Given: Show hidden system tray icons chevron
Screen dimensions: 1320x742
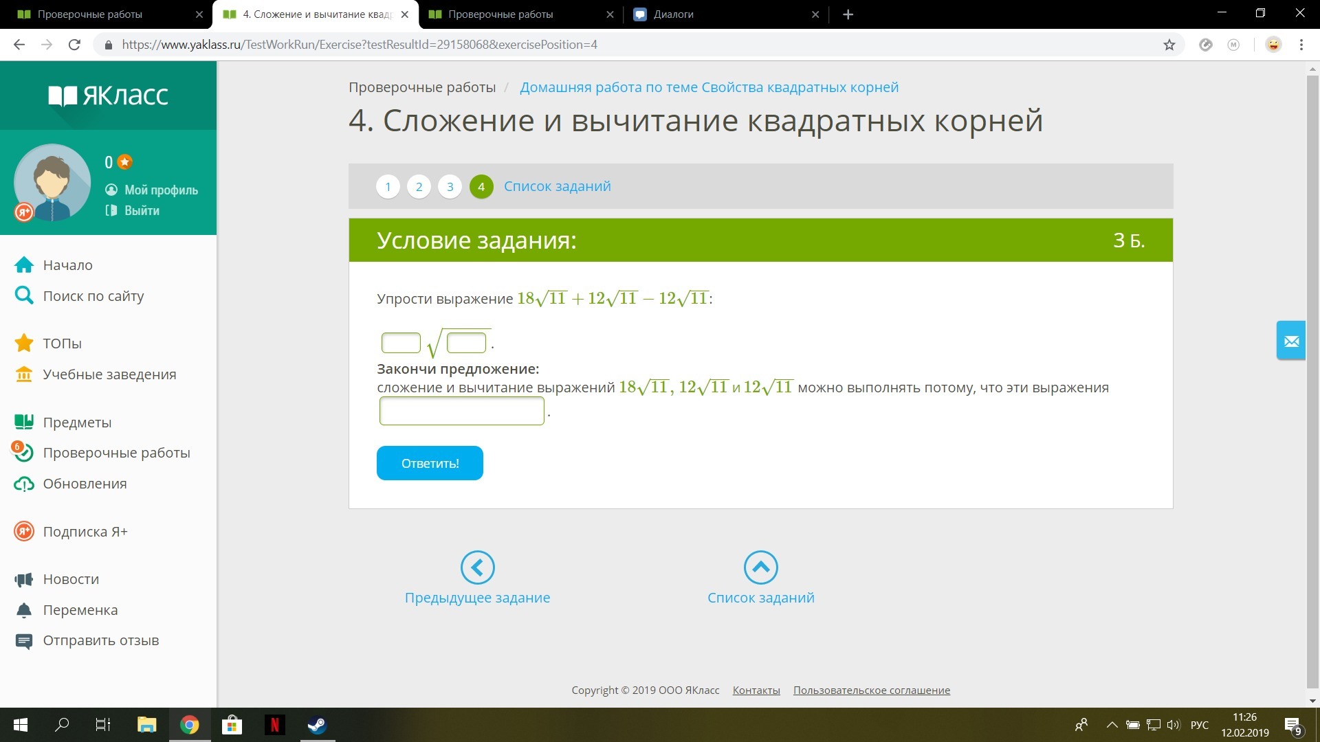Looking at the screenshot, I should pos(1112,725).
